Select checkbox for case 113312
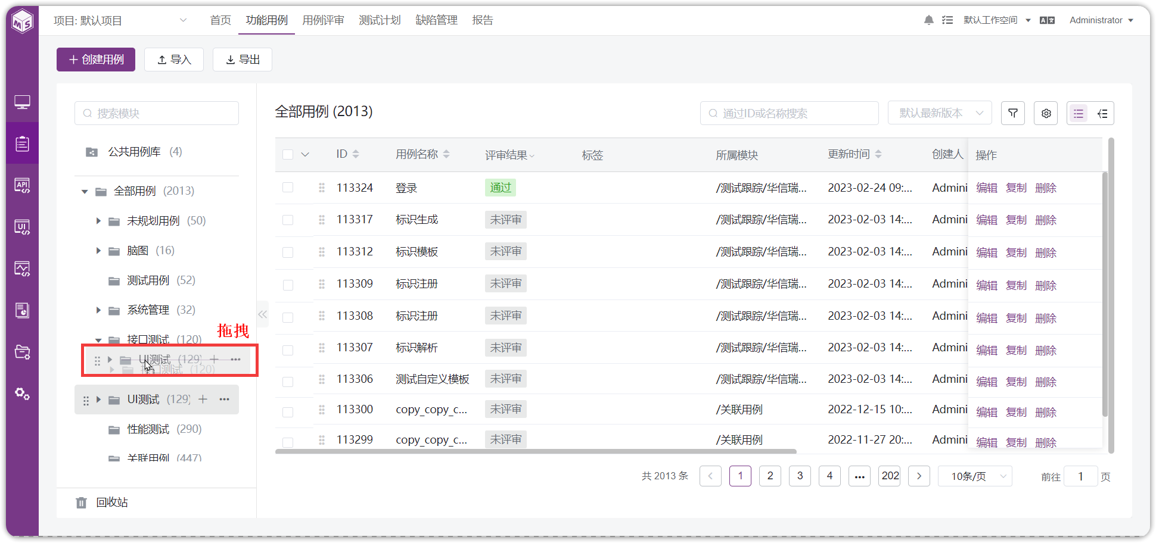Image resolution: width=1156 pixels, height=543 pixels. tap(288, 252)
